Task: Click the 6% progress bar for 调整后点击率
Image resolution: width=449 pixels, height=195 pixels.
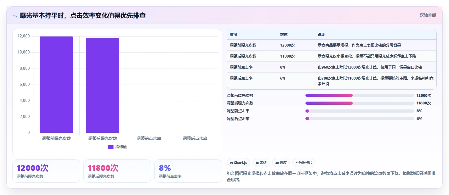Action: pyautogui.click(x=360, y=119)
